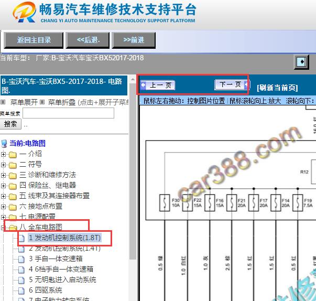
Task: Expand the 三 诊断和维修方法 folder
Action: tap(3, 175)
